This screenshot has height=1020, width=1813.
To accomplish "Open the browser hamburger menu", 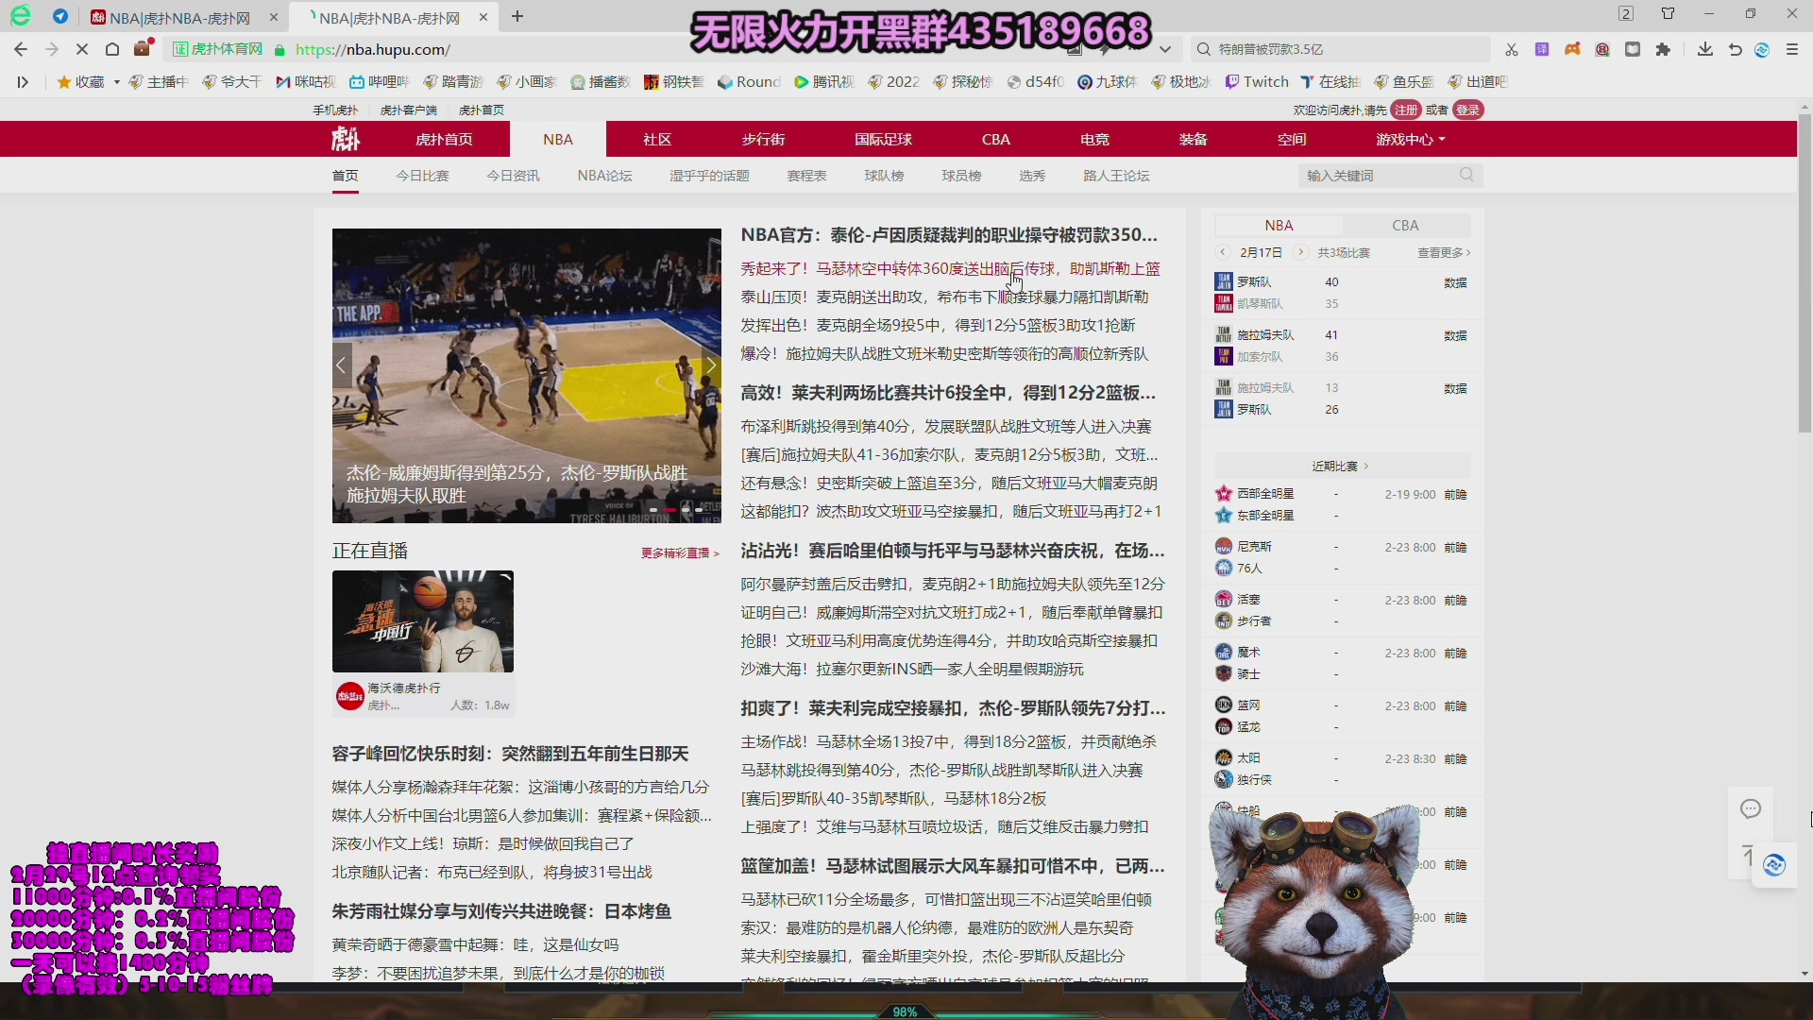I will pos(1792,49).
